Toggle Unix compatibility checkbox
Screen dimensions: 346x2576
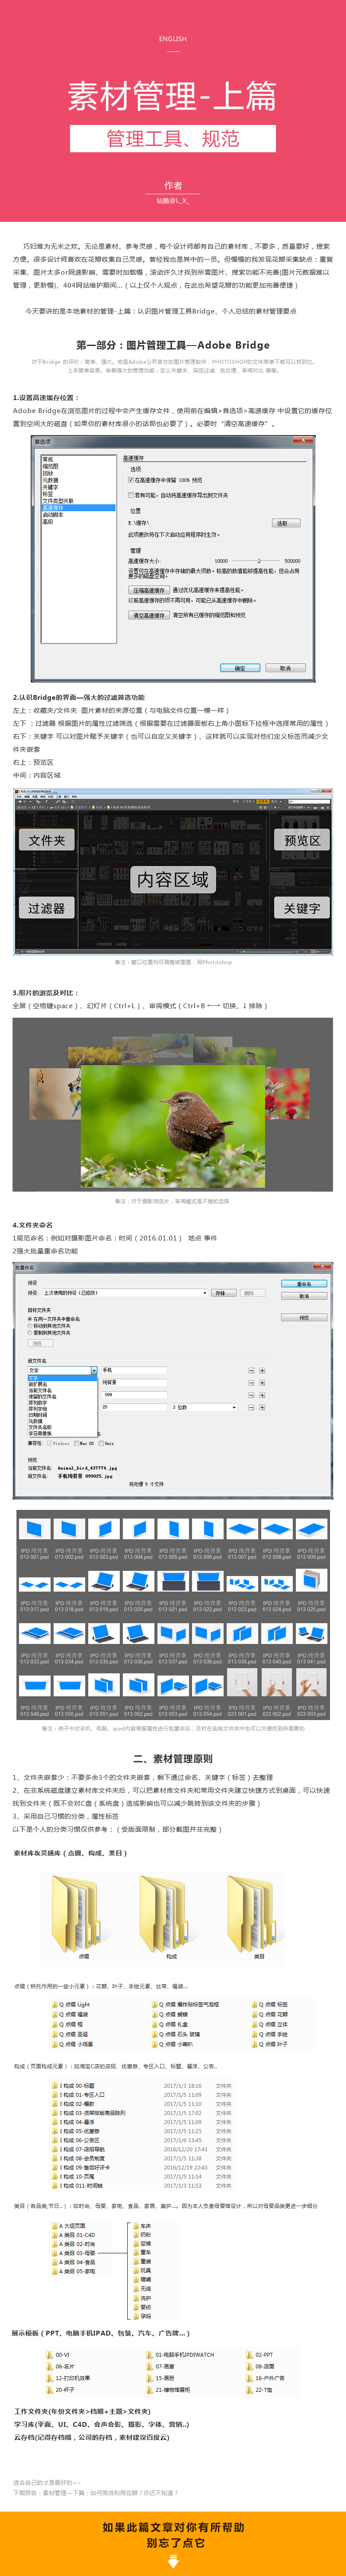point(102,1443)
